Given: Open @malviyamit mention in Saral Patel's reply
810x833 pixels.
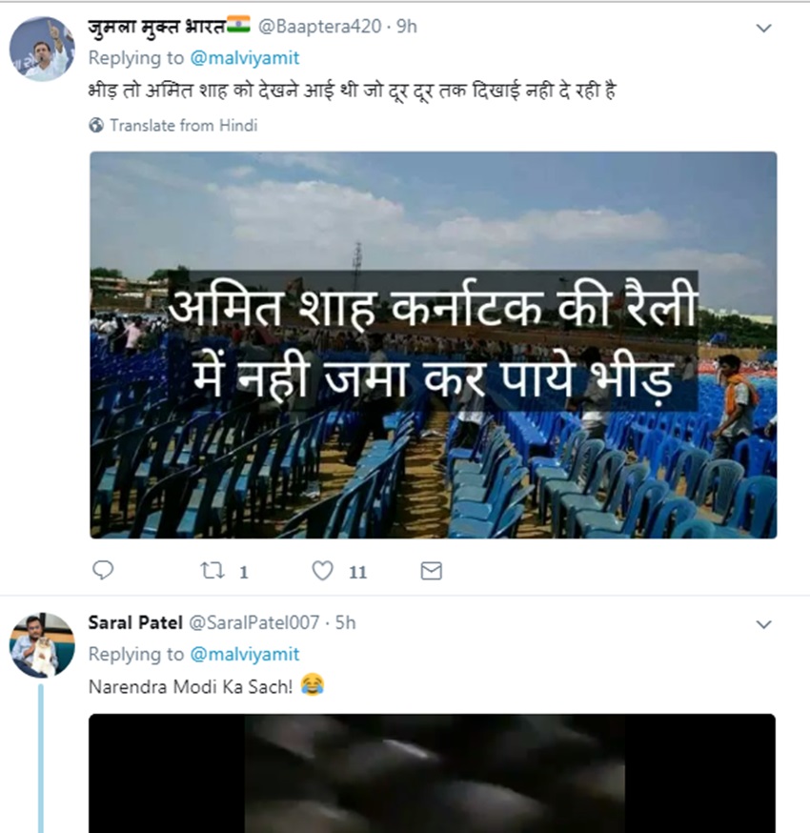Looking at the screenshot, I should pos(245,654).
